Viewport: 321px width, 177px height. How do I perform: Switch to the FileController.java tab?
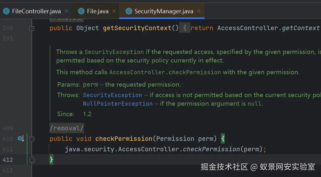coord(36,11)
